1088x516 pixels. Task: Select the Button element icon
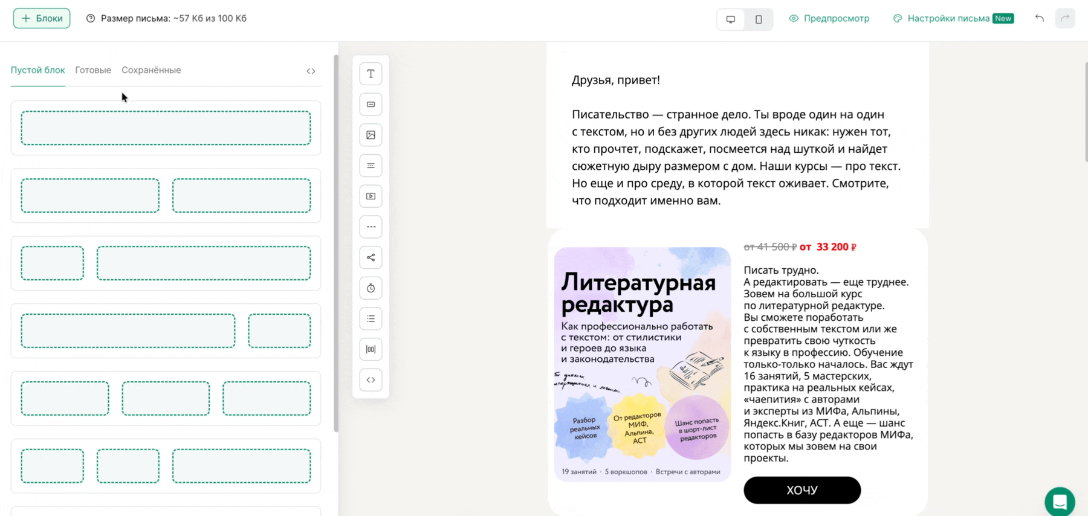[371, 105]
